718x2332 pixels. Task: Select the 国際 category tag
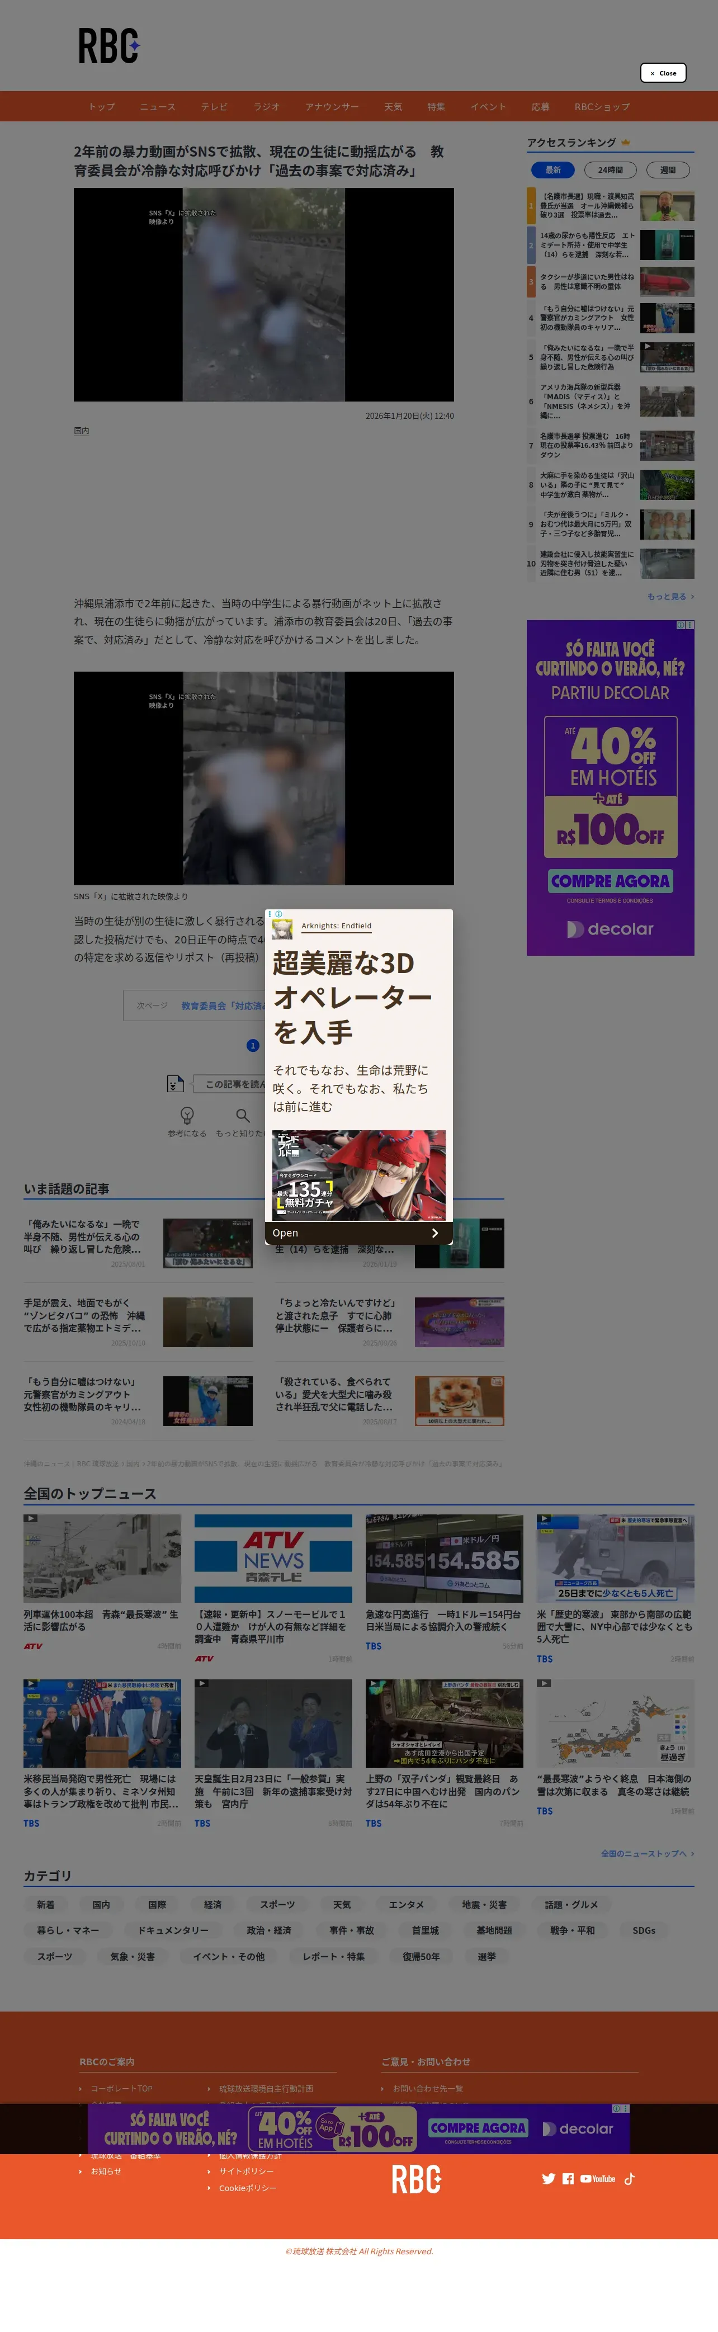pos(157,1905)
